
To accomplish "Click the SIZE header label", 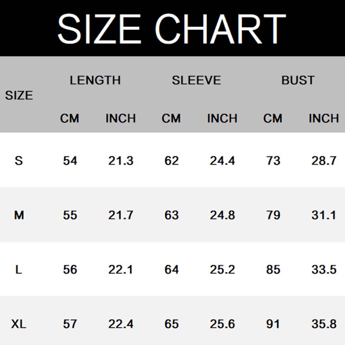I will pos(19,95).
